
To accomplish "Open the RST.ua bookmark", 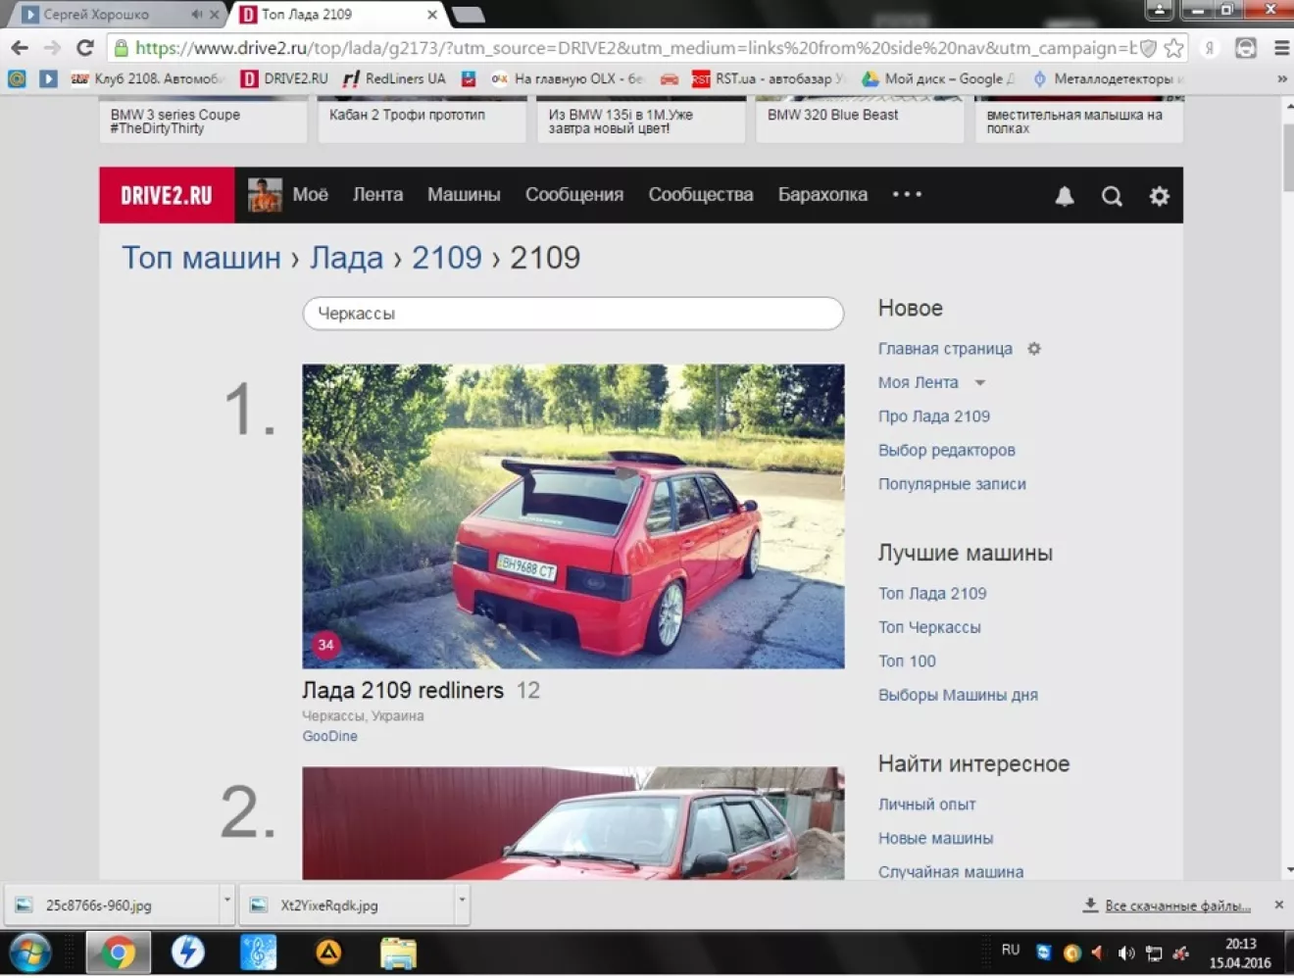I will [769, 78].
